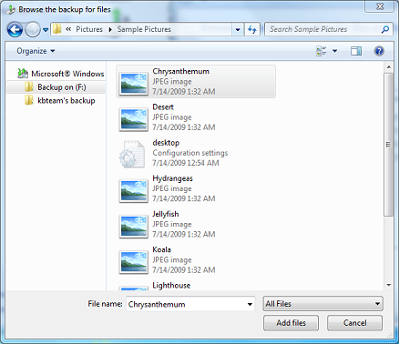Click the 7/14/2009 12:54 AM date text

pyautogui.click(x=186, y=163)
